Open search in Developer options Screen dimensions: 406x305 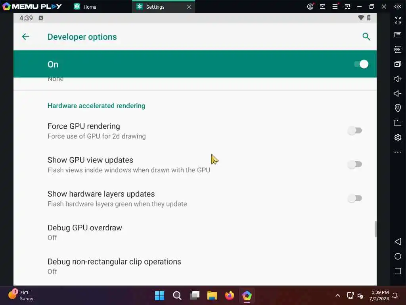click(366, 37)
